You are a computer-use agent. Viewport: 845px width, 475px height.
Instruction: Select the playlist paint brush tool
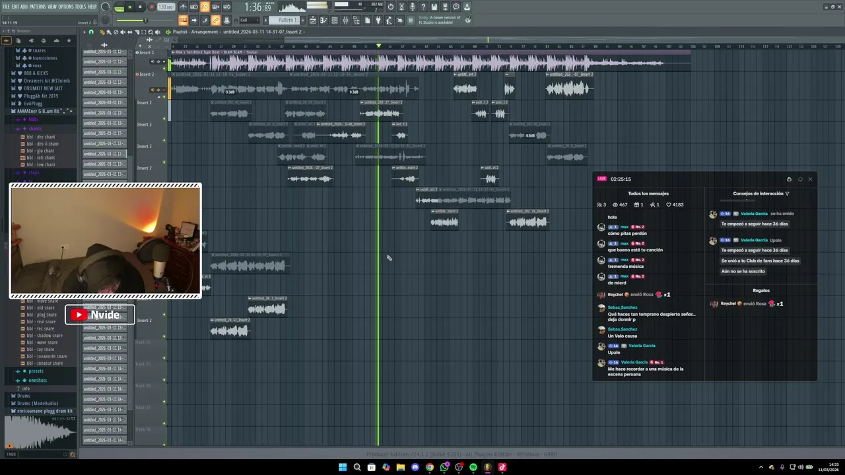109,32
